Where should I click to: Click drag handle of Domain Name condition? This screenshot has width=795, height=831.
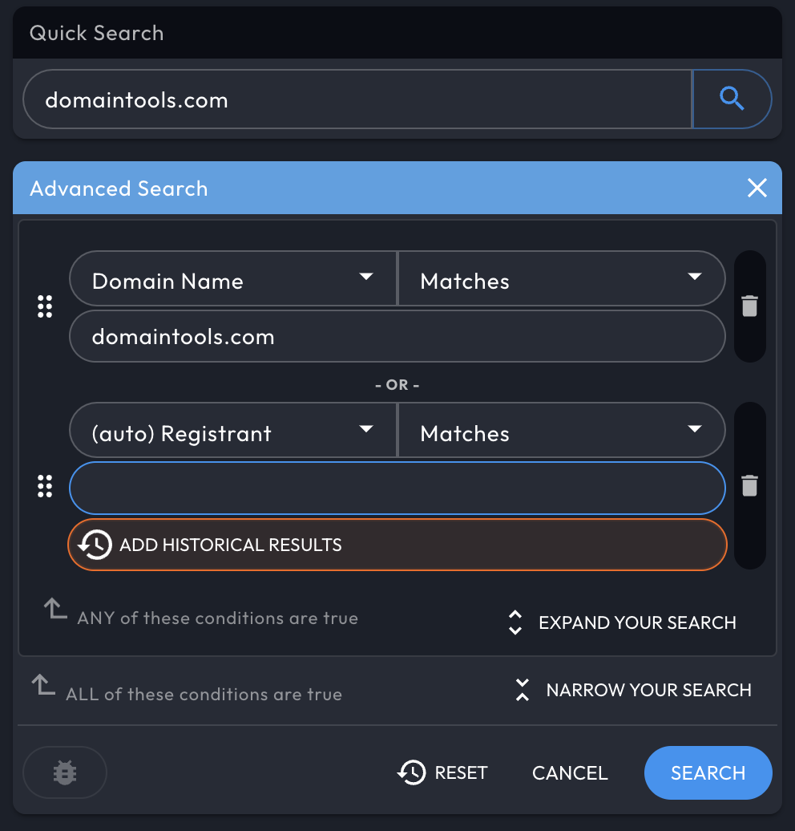pos(45,306)
